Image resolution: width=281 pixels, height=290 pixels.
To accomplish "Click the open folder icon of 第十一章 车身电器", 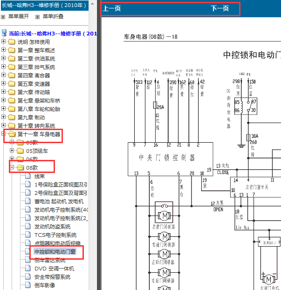I will click(12, 134).
